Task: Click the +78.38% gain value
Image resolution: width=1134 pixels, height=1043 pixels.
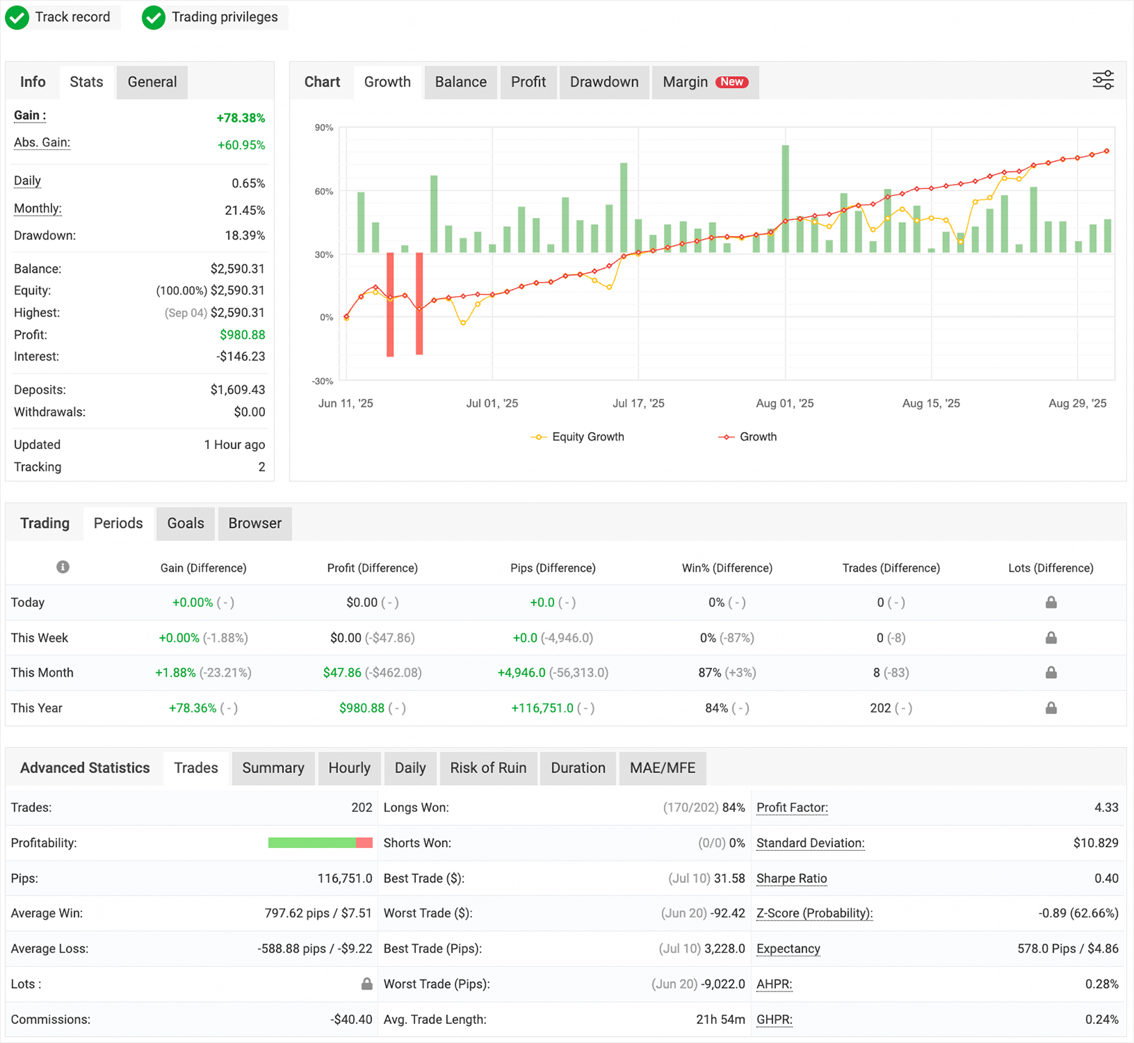Action: (240, 118)
